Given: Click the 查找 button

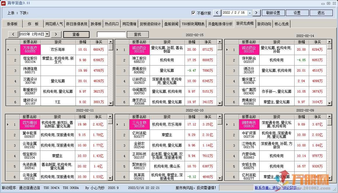Looking at the screenshot, I should pyautogui.click(x=138, y=34).
